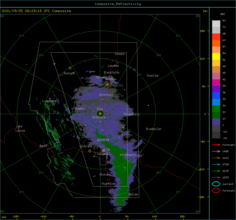Click the cyan current ellipse legend icon
The height and width of the screenshot is (220, 236).
216,184
